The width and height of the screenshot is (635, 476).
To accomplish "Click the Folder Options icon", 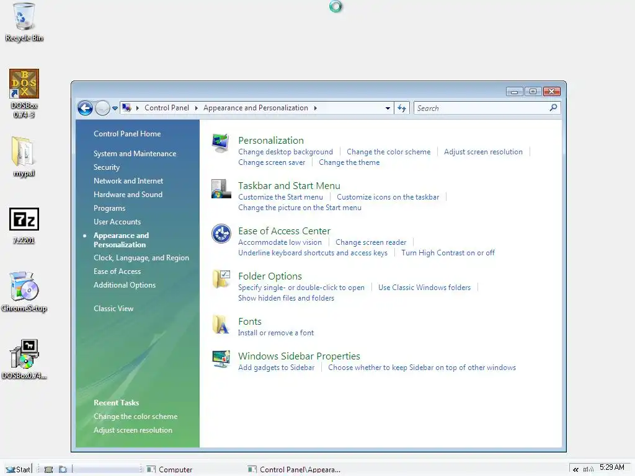I will (221, 280).
